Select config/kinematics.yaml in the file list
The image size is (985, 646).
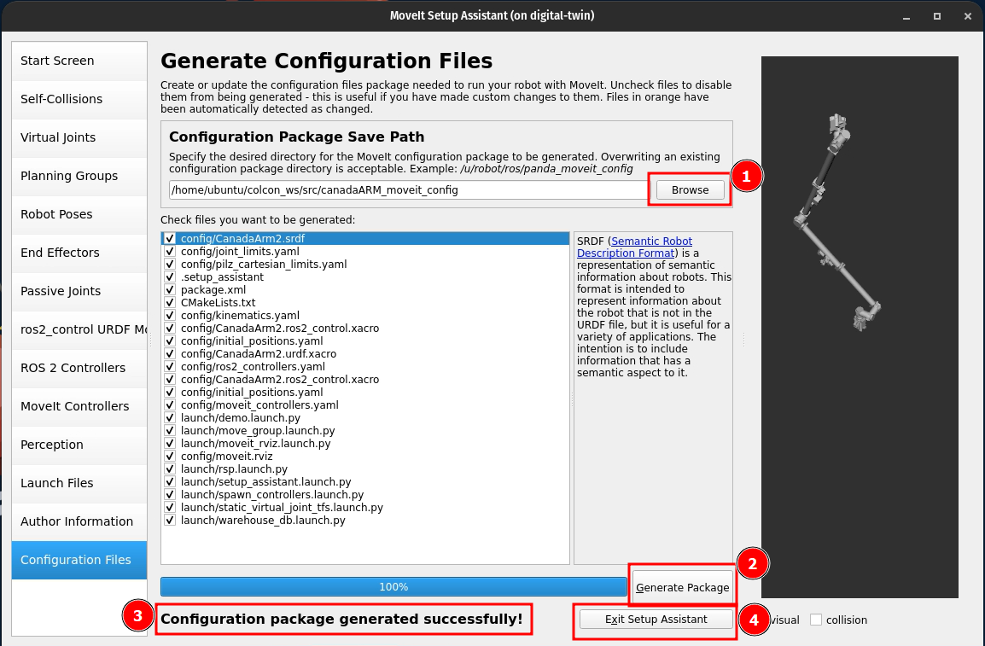coord(240,316)
